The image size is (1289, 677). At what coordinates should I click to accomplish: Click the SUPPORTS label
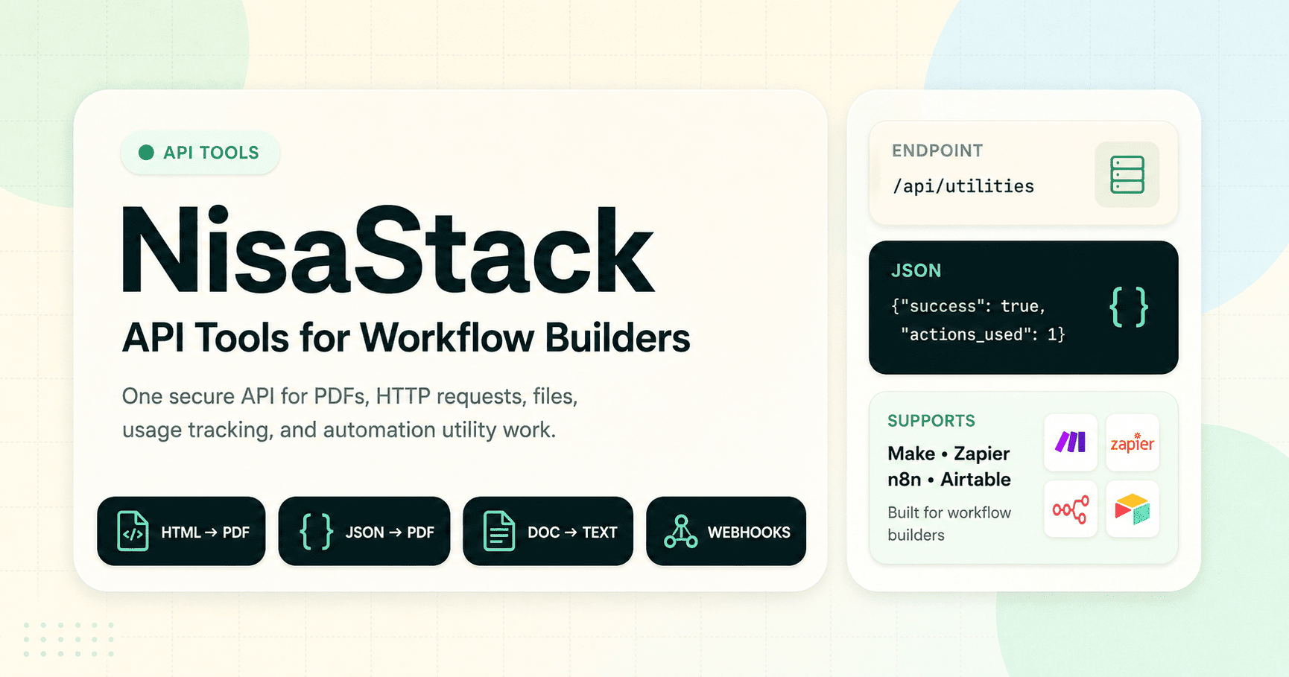(x=931, y=421)
